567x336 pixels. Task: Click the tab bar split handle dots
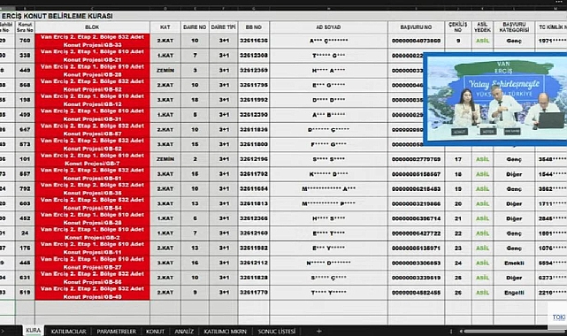450,331
